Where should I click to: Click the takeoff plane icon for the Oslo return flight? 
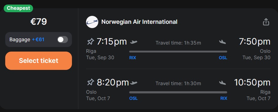click(134, 83)
